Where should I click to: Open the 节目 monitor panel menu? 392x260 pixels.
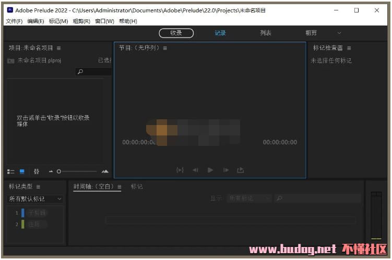[165, 48]
